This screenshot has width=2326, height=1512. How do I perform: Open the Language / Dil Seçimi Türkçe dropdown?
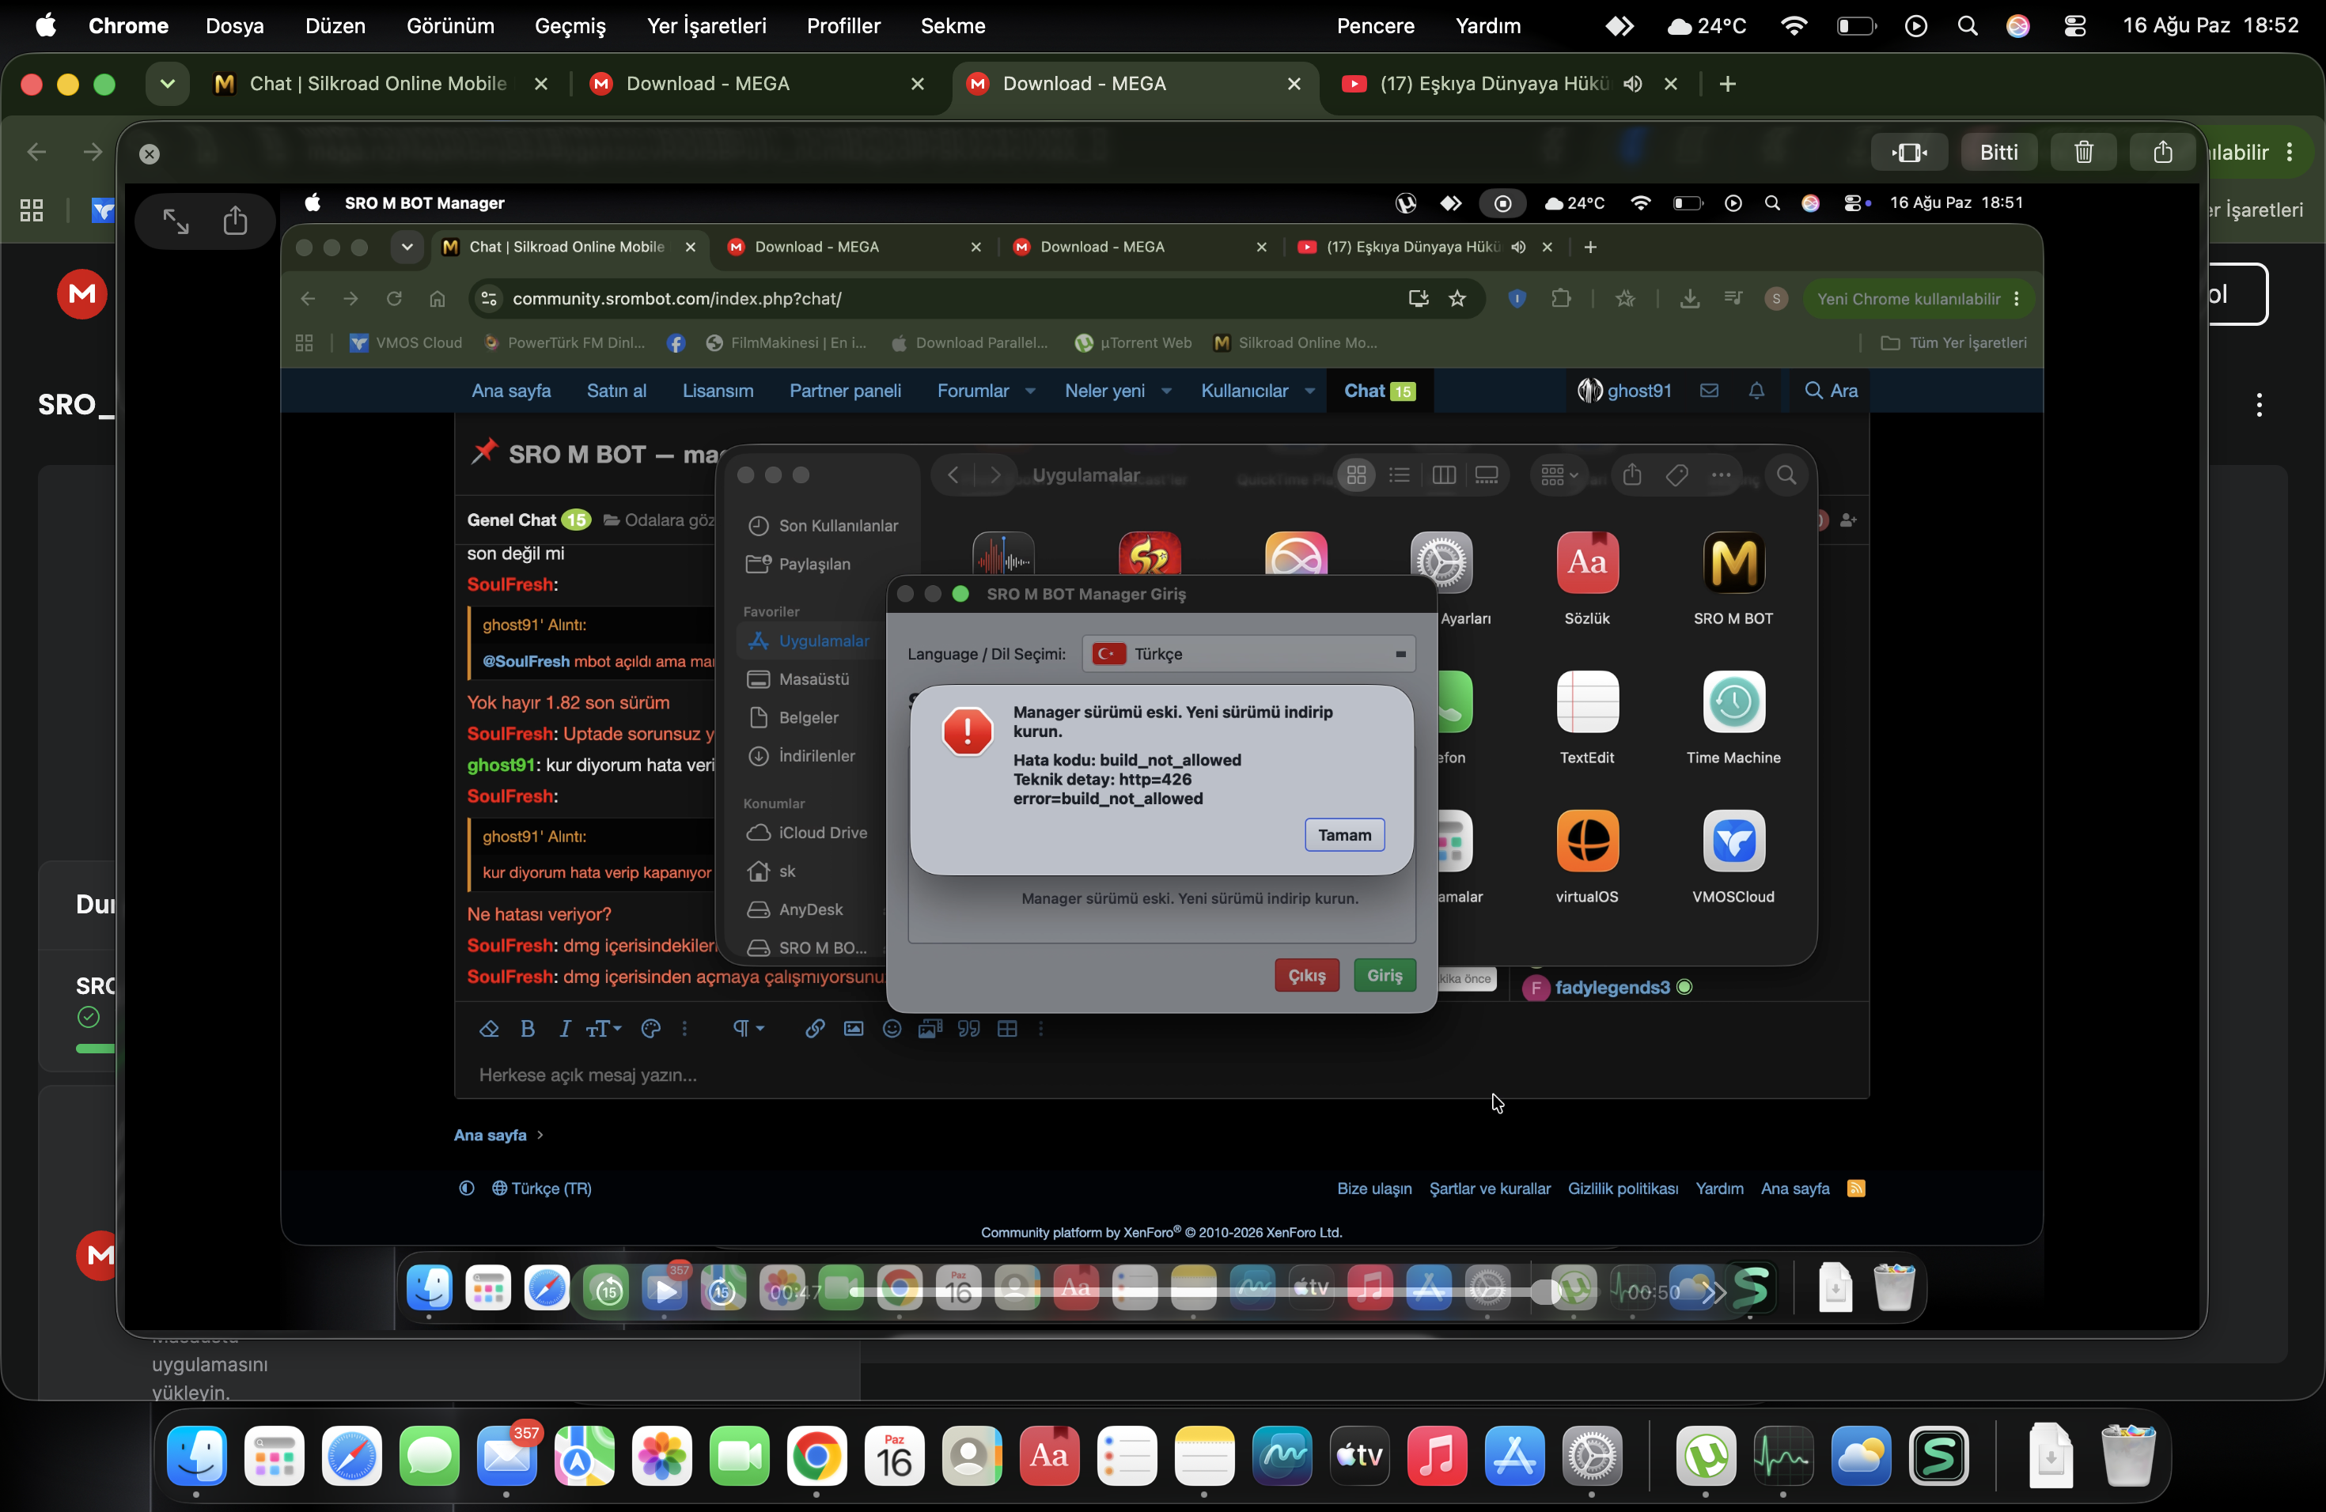click(x=1248, y=653)
